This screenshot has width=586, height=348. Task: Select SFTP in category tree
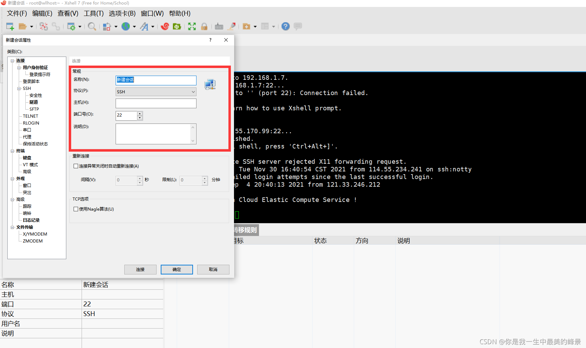(34, 109)
